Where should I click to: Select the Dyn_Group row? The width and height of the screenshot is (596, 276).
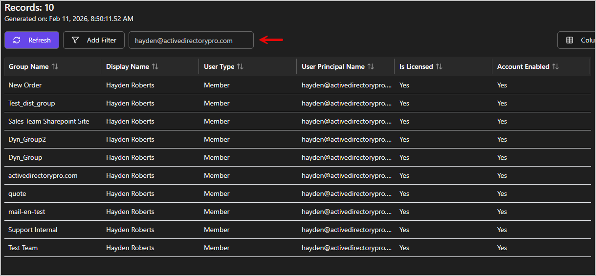(x=297, y=157)
